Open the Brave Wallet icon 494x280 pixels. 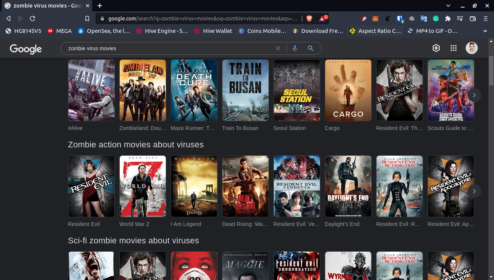point(472,19)
